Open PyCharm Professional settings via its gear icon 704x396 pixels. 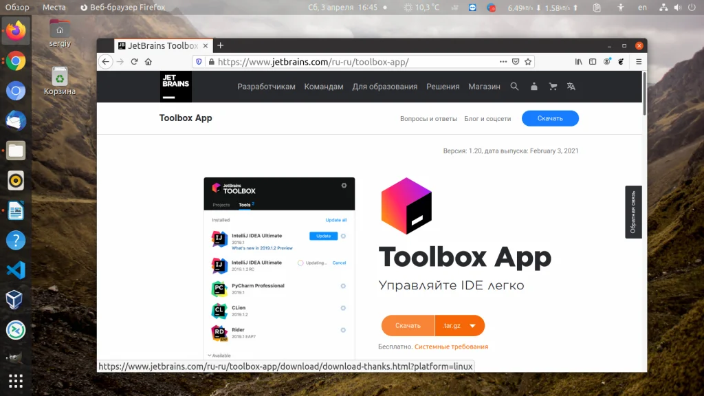[x=343, y=286]
